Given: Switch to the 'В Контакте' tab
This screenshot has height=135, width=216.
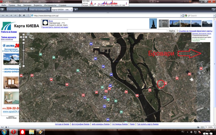Looking at the screenshot, I should coord(16,10).
